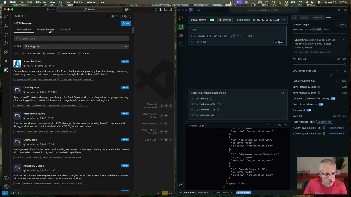351x197 pixels.
Task: Toggle VS Code primary sidebar layout icon
Action: tap(161, 10)
